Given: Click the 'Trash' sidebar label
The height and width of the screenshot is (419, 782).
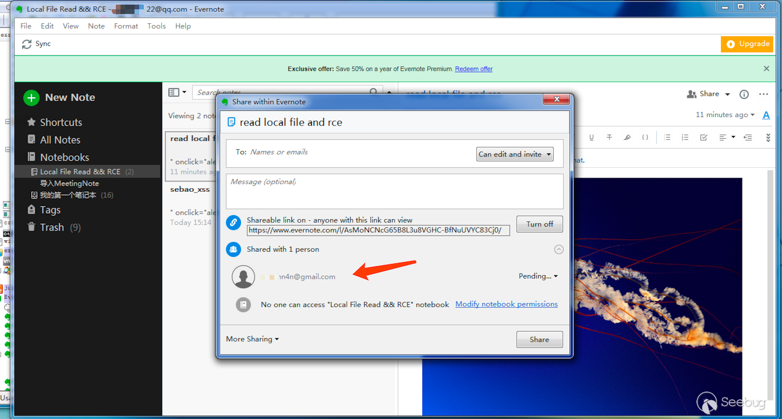Looking at the screenshot, I should coord(52,227).
